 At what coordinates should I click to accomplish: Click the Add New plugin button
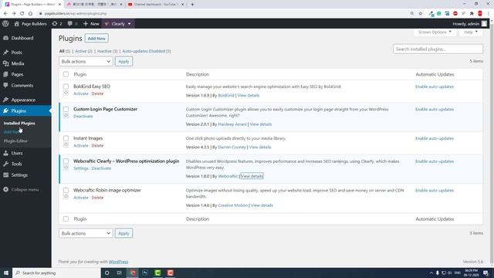point(96,39)
